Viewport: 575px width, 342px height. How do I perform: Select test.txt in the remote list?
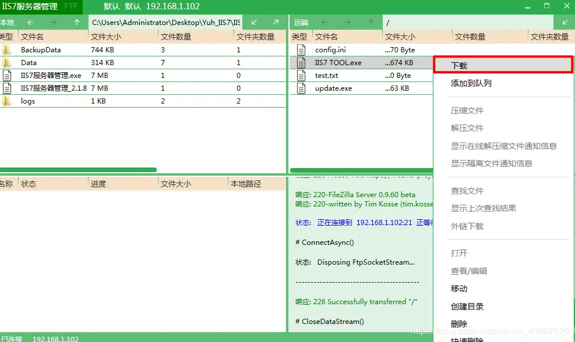click(x=326, y=76)
